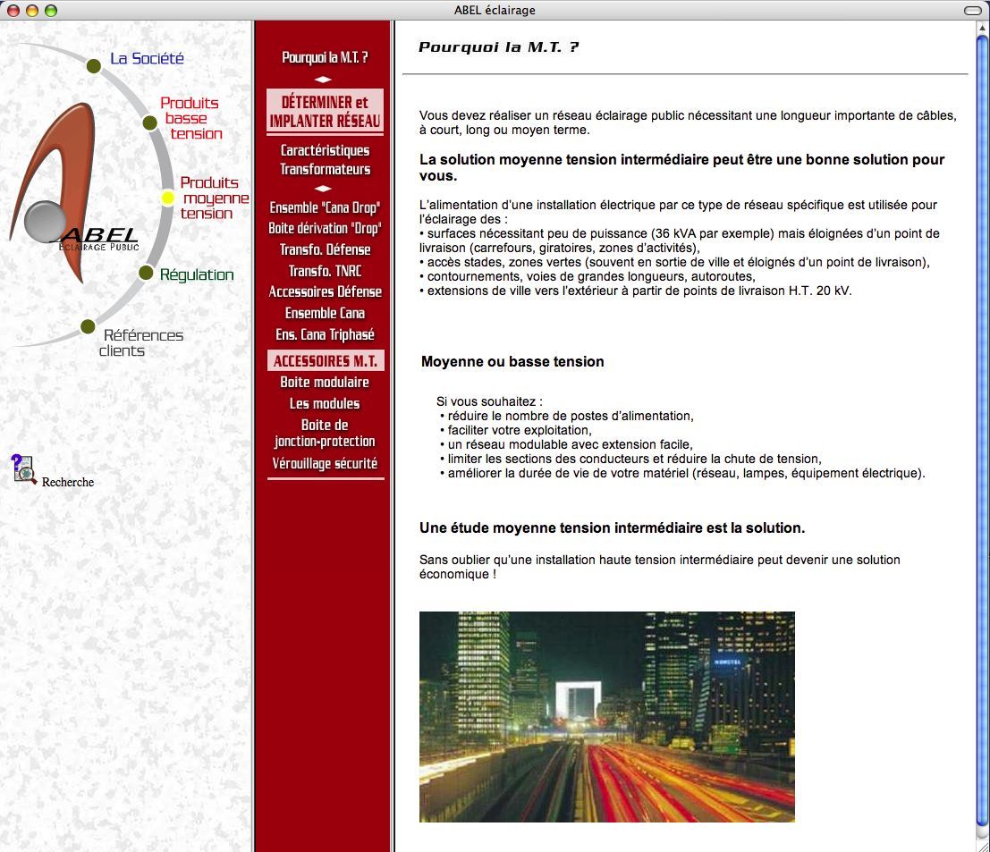Open Références clients page

coord(141,342)
